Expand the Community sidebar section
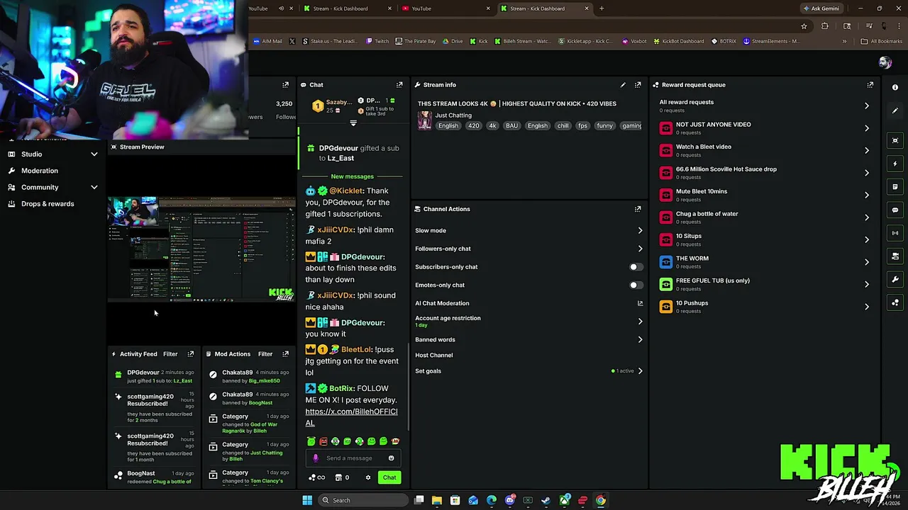Screen dimensions: 908x510 (94, 188)
